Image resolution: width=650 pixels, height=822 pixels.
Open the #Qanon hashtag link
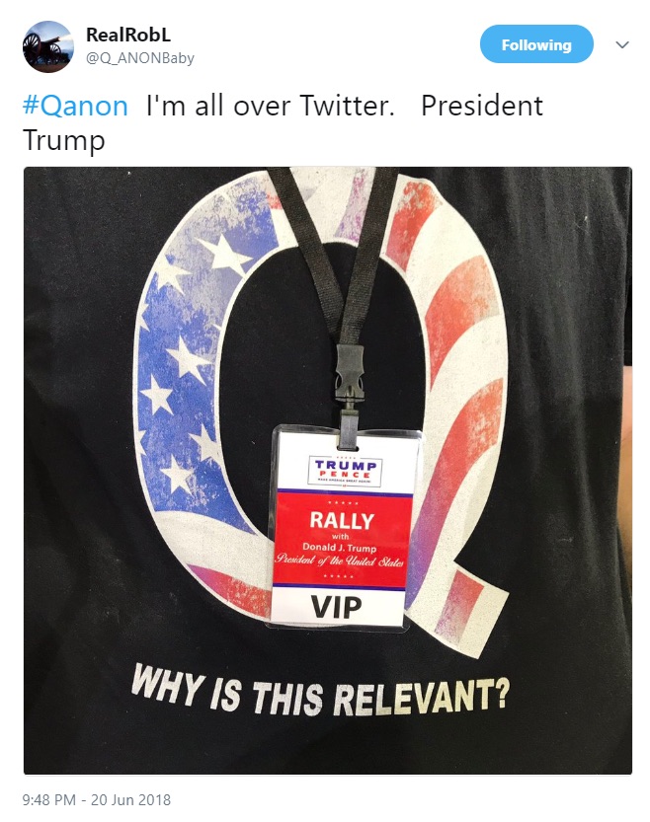pos(75,106)
